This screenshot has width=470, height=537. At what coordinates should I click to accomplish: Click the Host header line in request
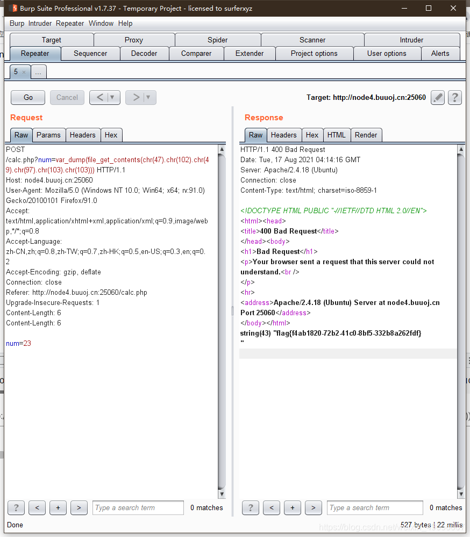tap(49, 180)
